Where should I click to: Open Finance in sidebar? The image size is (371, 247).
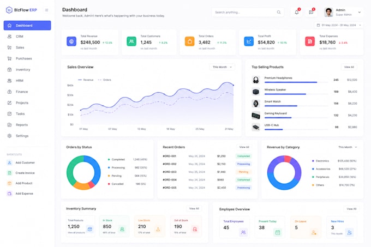27,92
